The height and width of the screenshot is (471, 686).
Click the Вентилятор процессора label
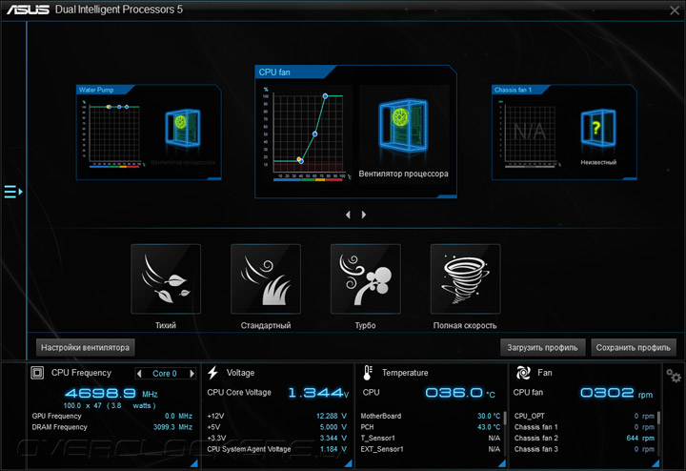pyautogui.click(x=403, y=174)
